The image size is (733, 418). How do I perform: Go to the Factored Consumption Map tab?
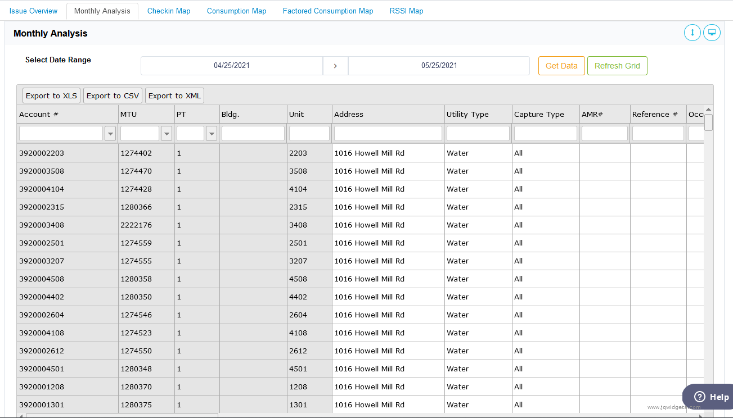point(327,11)
